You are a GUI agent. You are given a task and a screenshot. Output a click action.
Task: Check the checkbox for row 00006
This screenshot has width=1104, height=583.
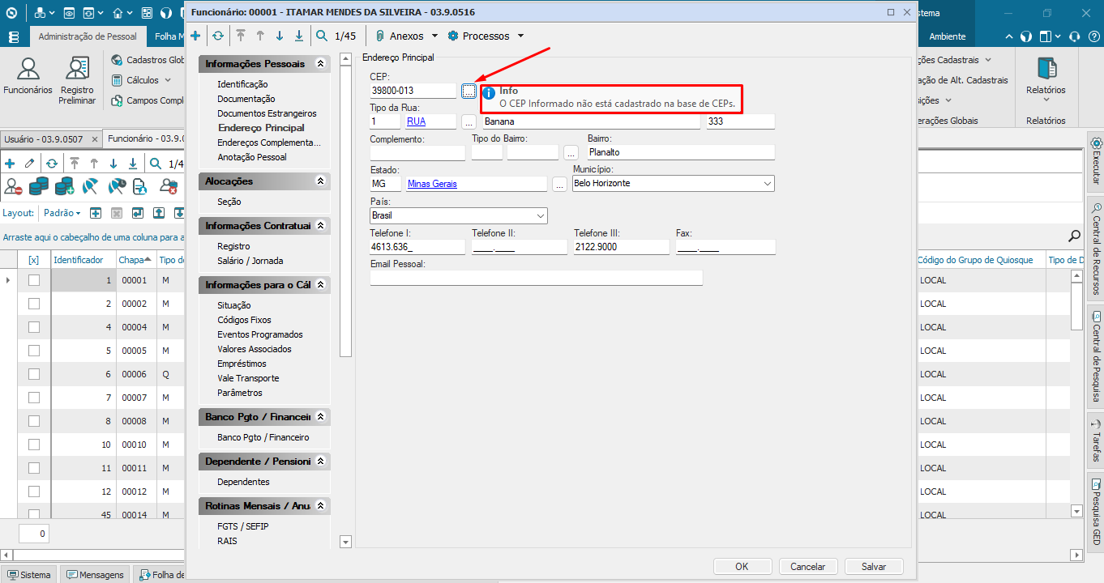[x=34, y=374]
